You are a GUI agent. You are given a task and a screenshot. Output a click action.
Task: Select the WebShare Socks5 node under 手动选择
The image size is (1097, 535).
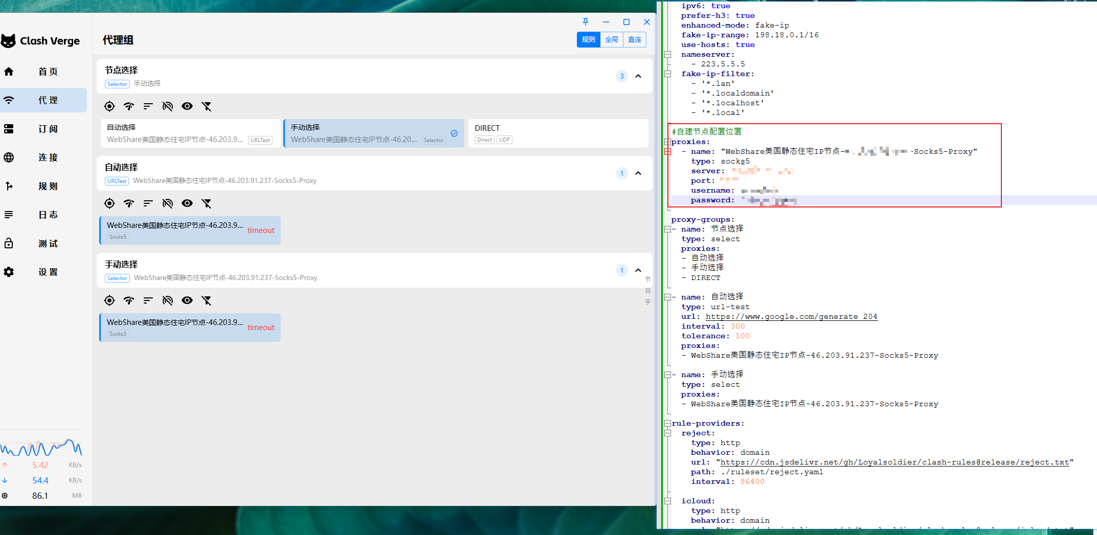tap(190, 328)
